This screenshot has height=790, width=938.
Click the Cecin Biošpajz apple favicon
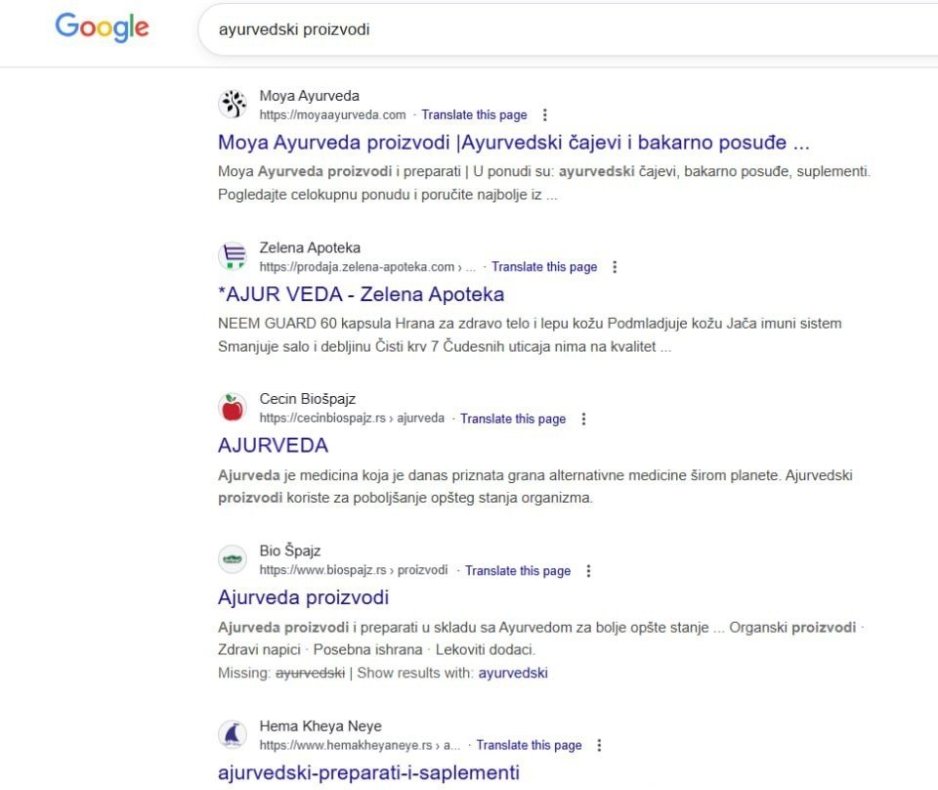[233, 408]
